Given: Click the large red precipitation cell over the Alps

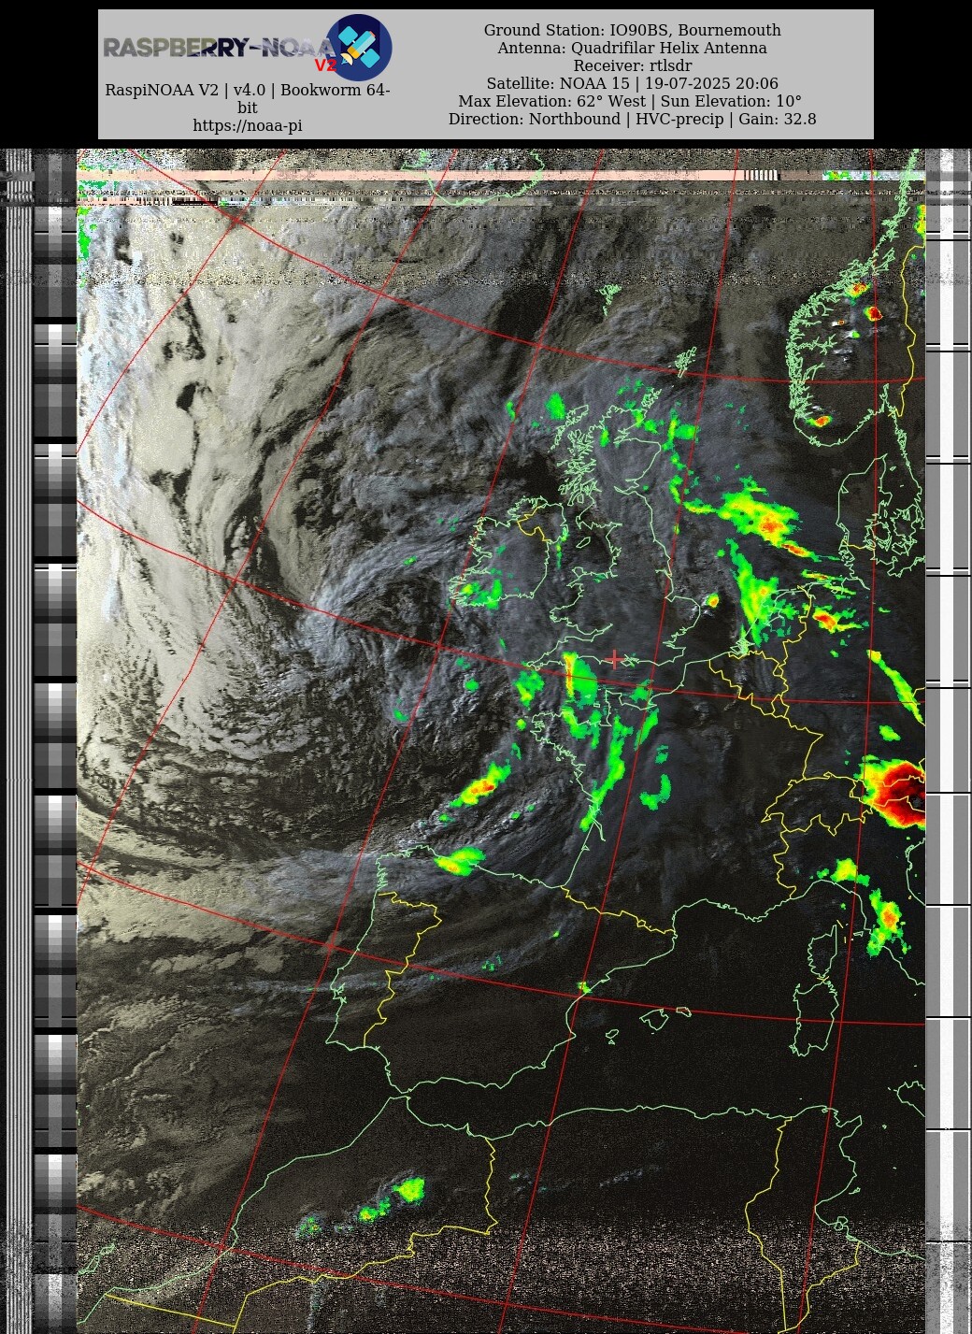Looking at the screenshot, I should pos(894,792).
